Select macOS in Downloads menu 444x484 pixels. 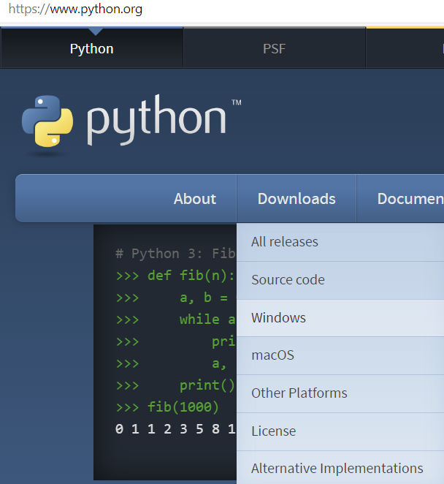coord(340,356)
